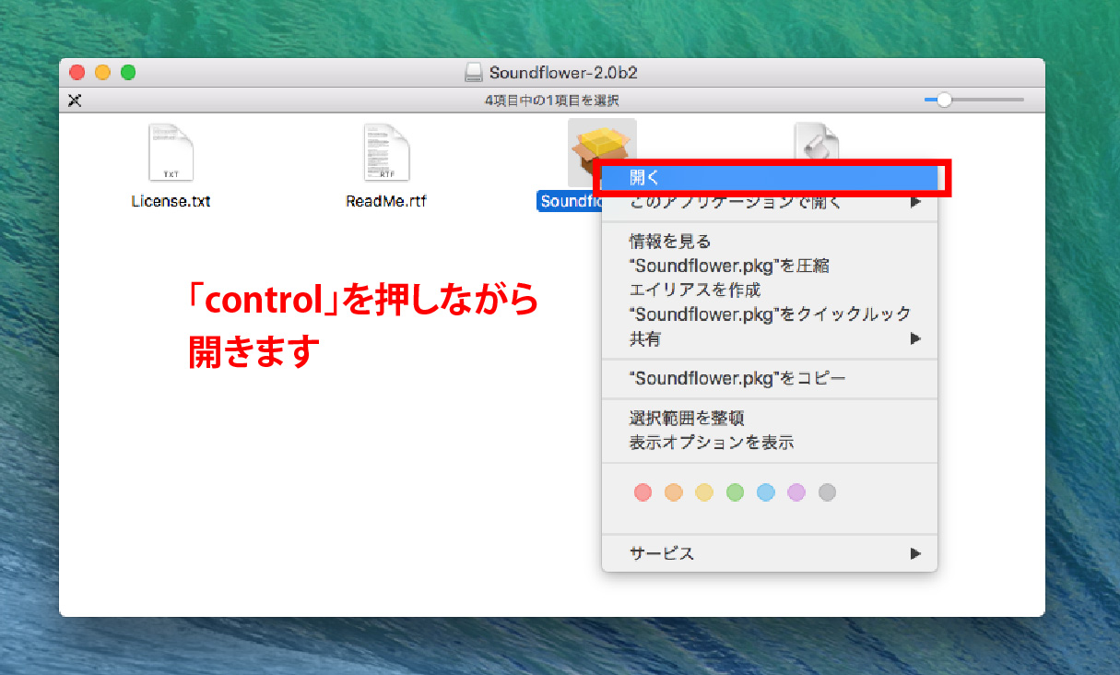Select the script file icon beside Soundflower.pkg
The image size is (1120, 675).
(x=817, y=141)
